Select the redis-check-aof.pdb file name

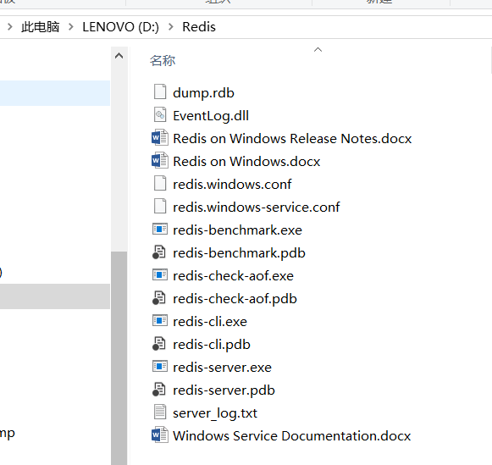point(235,299)
